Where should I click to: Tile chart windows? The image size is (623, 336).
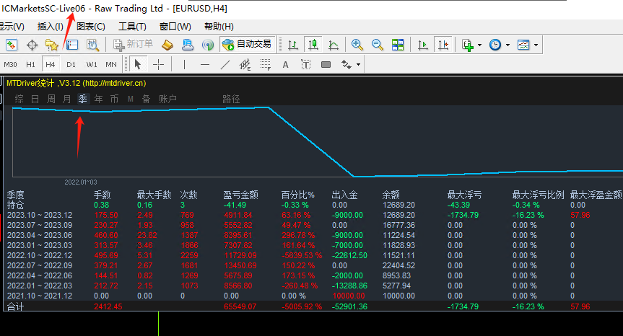pos(397,45)
